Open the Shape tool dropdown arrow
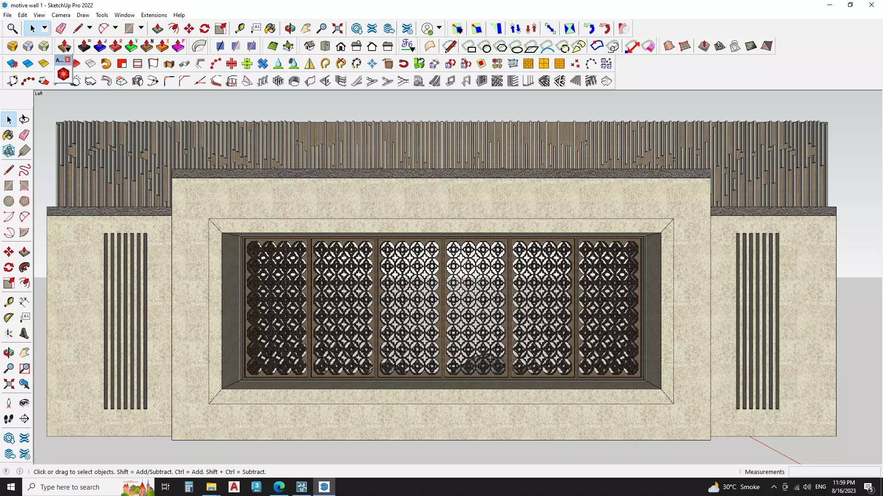 [x=141, y=28]
